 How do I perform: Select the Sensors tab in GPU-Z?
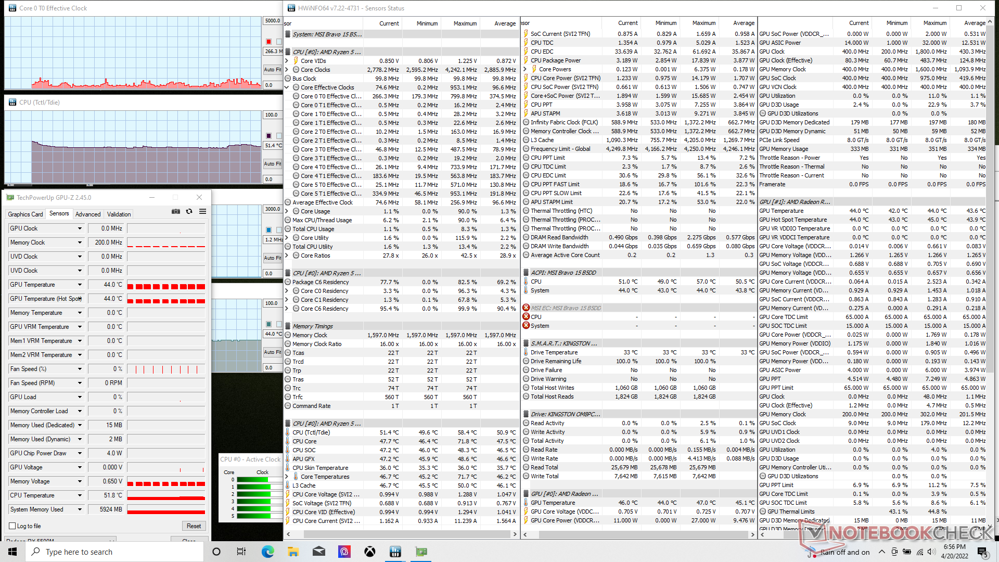coord(59,213)
